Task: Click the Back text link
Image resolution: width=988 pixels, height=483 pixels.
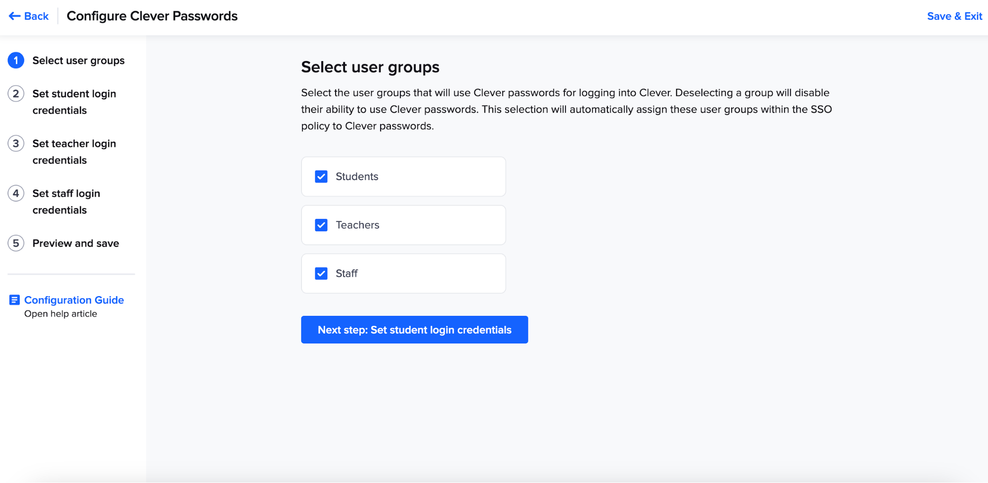Action: [x=34, y=16]
